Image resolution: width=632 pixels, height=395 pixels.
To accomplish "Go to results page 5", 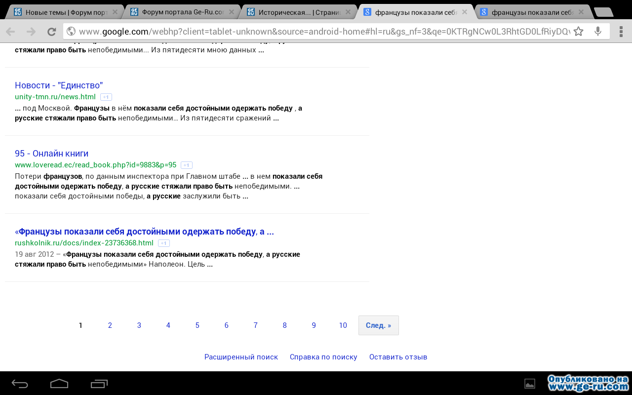I will 197,325.
